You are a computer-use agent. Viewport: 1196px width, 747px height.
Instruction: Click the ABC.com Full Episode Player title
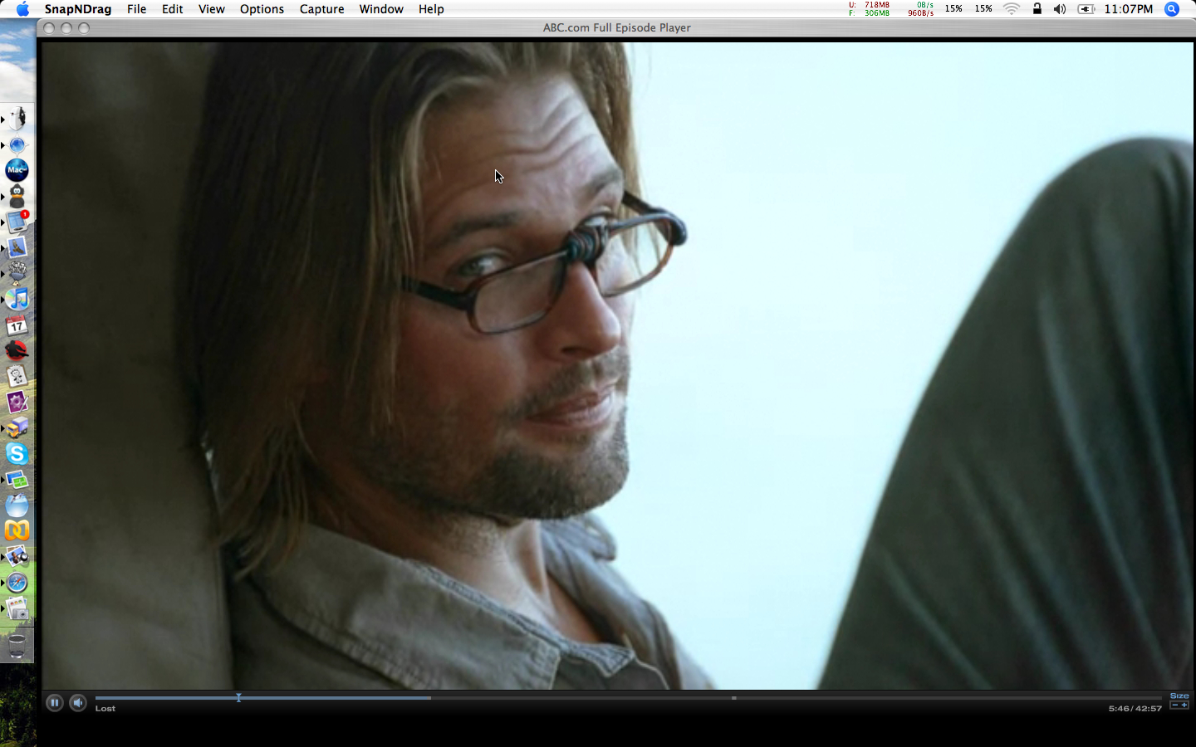click(617, 27)
